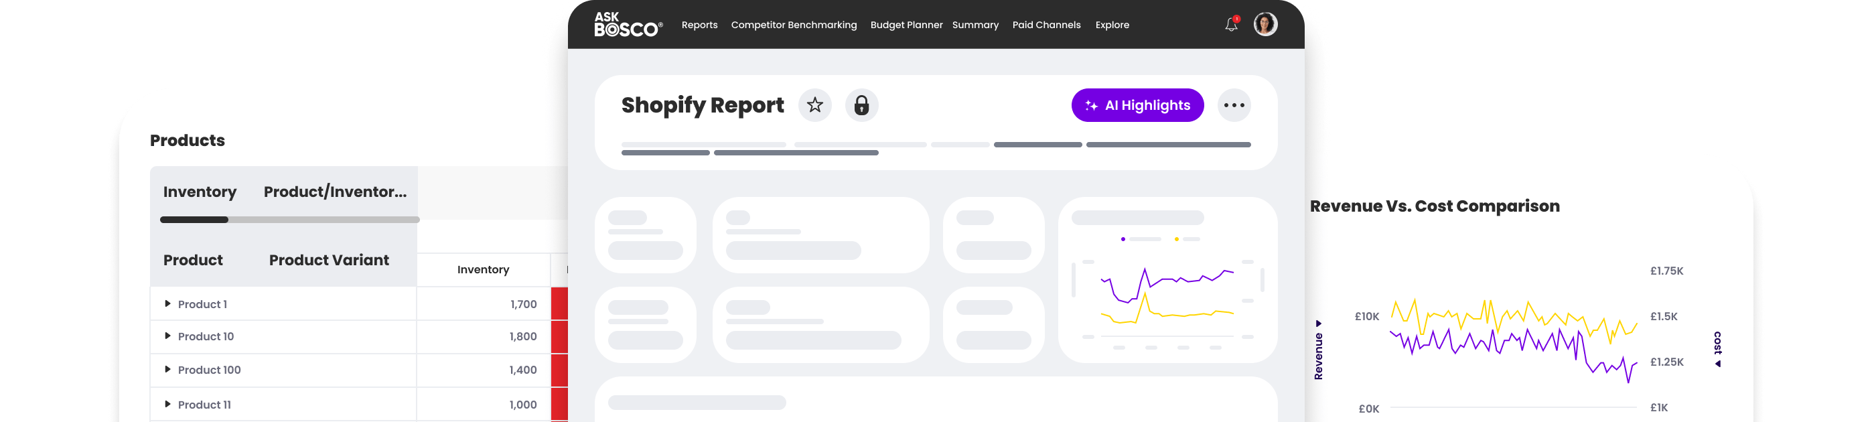The width and height of the screenshot is (1874, 422).
Task: Click the Cost axis arrow icon
Action: 1717,364
